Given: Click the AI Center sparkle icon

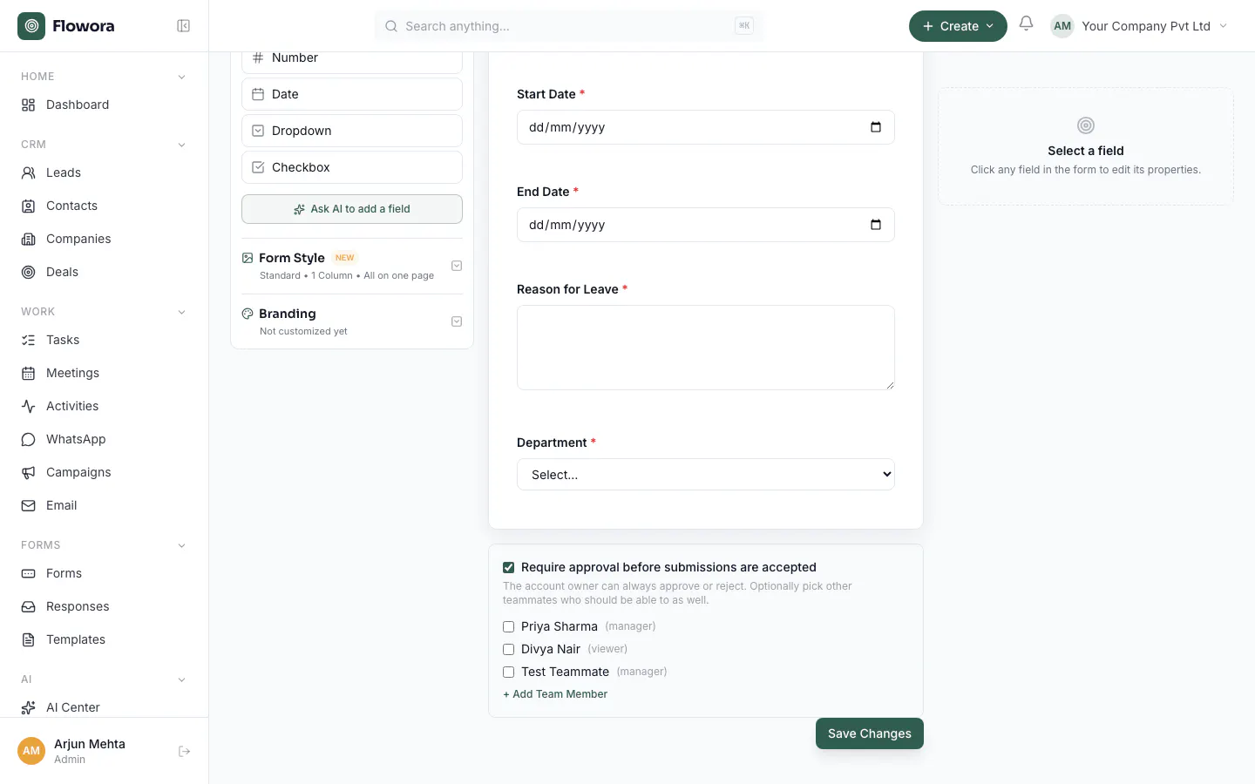Looking at the screenshot, I should point(29,707).
